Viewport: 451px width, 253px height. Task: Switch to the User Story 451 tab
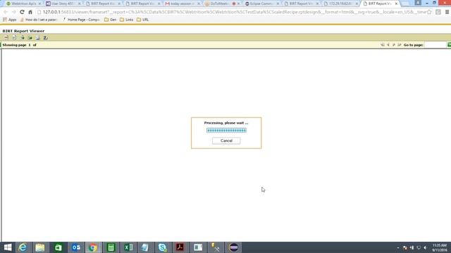(x=62, y=4)
